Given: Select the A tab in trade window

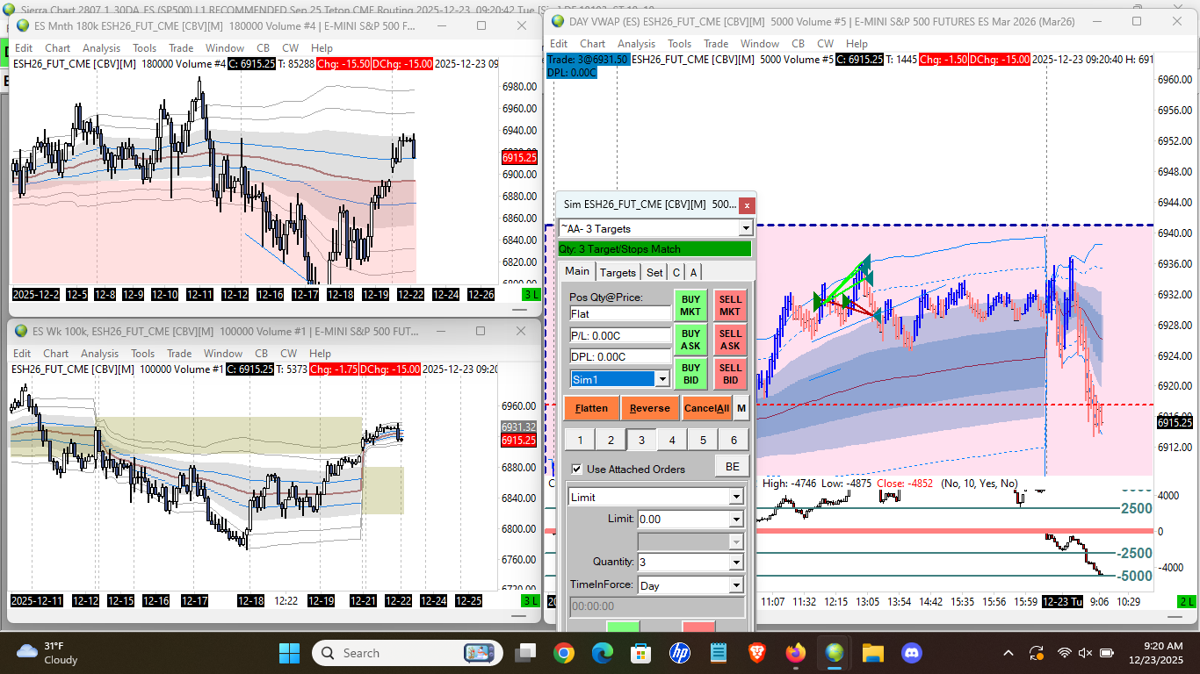Looking at the screenshot, I should 693,272.
